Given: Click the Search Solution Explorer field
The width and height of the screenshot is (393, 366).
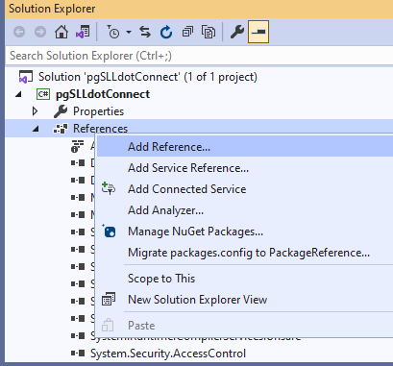Looking at the screenshot, I should click(199, 56).
